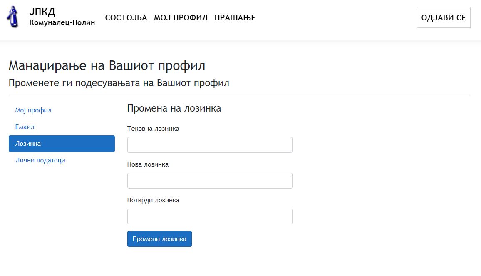Focus the Тековна лозинка input field
481x276 pixels.
[210, 145]
